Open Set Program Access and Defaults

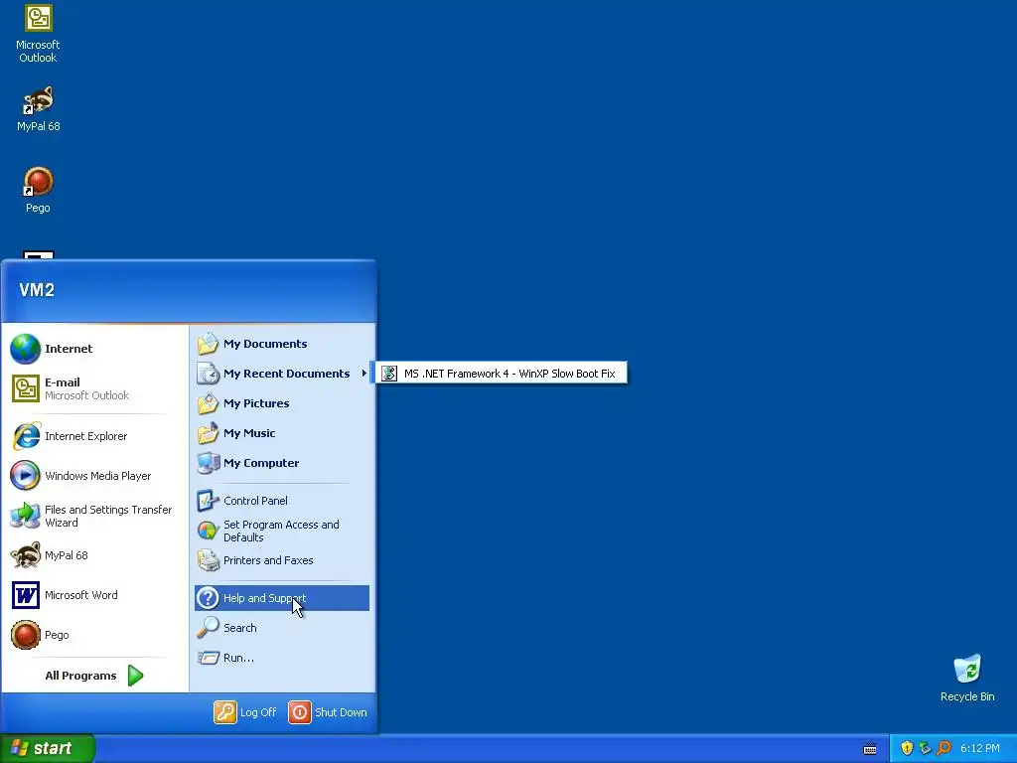tap(281, 531)
